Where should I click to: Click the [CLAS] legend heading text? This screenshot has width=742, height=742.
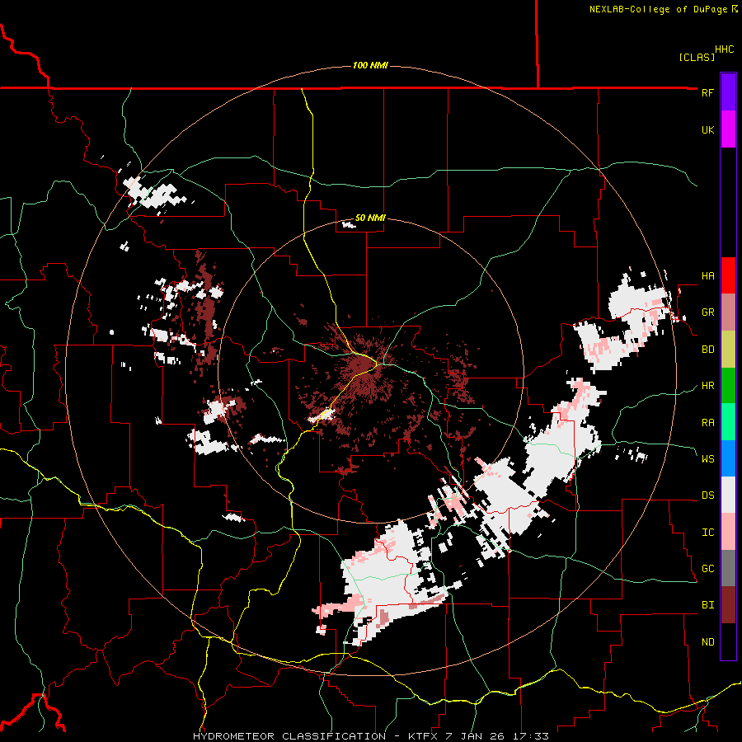tap(697, 57)
